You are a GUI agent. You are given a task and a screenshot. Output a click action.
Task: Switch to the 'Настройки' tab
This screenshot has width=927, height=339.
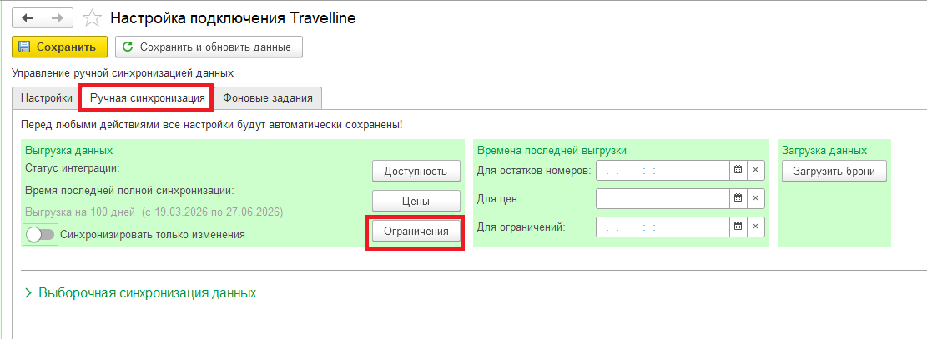(x=47, y=98)
